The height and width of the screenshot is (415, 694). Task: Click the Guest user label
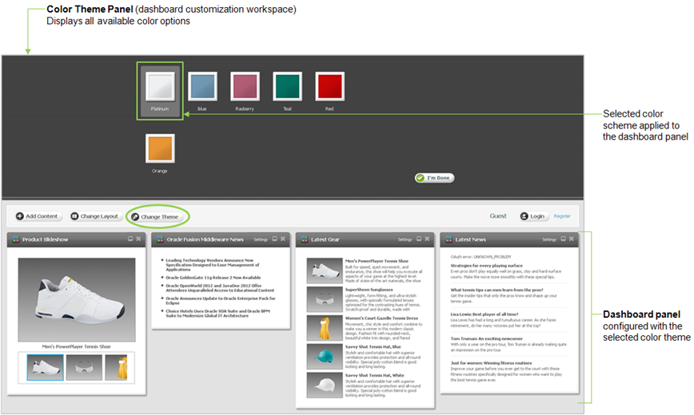tap(498, 216)
